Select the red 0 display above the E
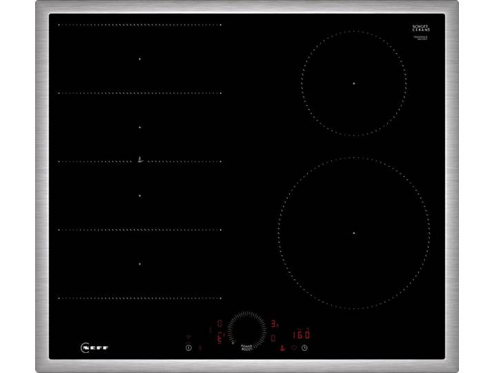The height and width of the screenshot is (373, 494). (220, 323)
